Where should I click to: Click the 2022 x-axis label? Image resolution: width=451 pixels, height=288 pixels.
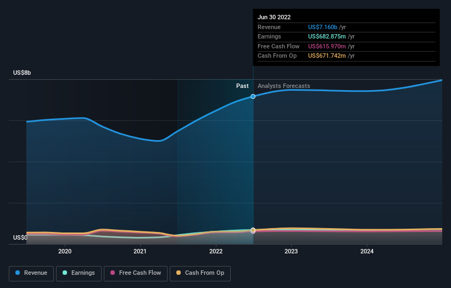pos(216,251)
